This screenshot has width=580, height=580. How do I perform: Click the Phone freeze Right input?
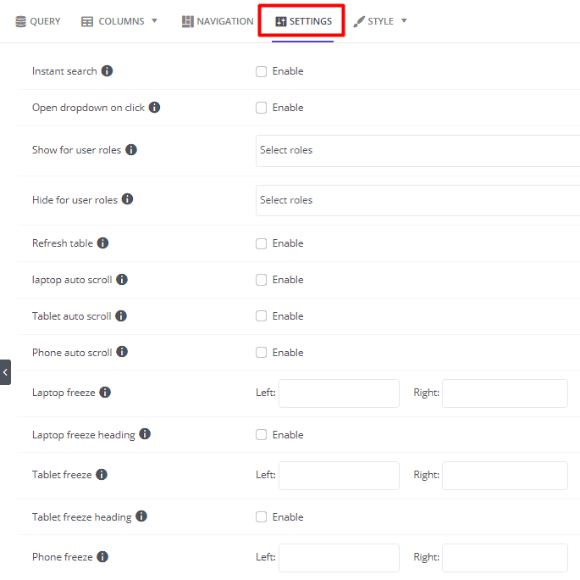(x=505, y=558)
